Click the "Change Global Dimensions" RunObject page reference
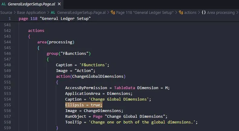The image size is (239, 131). [135, 117]
